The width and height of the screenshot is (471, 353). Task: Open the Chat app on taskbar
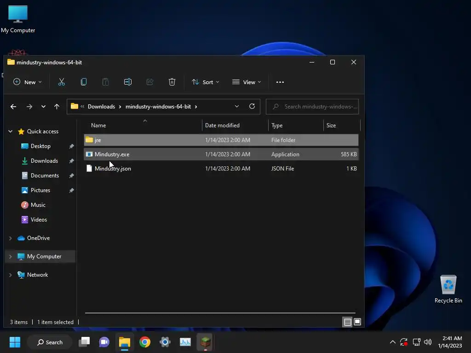coord(104,342)
